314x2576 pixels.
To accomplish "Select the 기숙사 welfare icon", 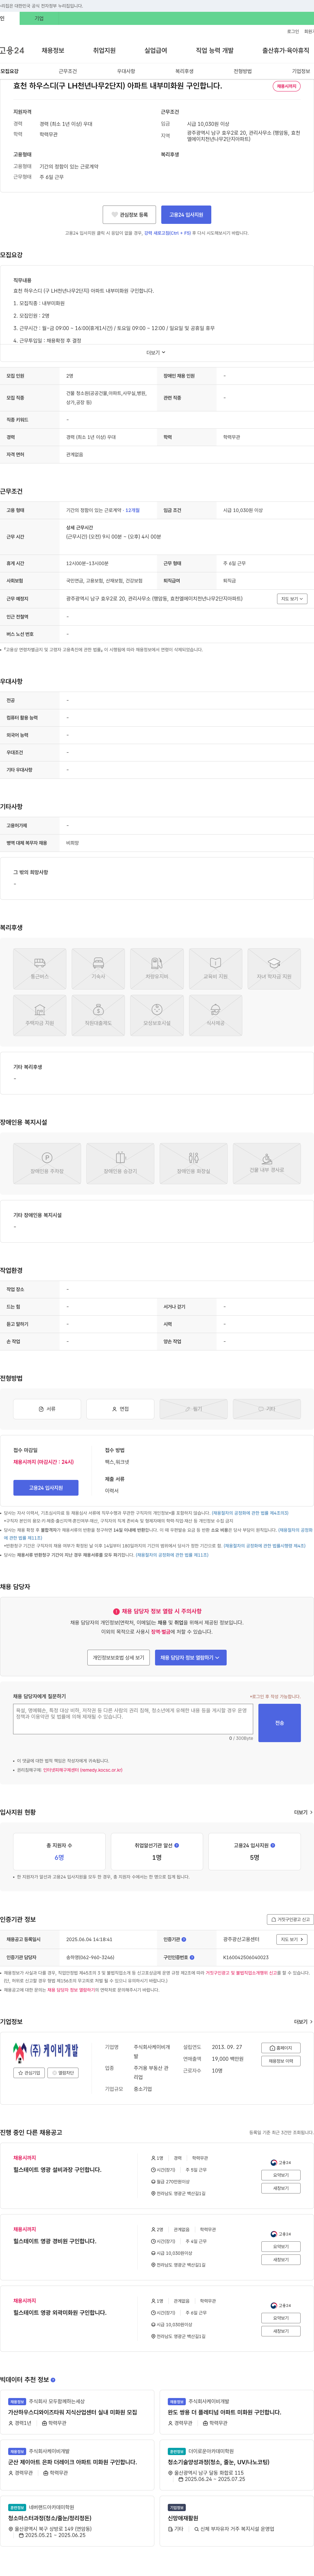I will click(98, 969).
